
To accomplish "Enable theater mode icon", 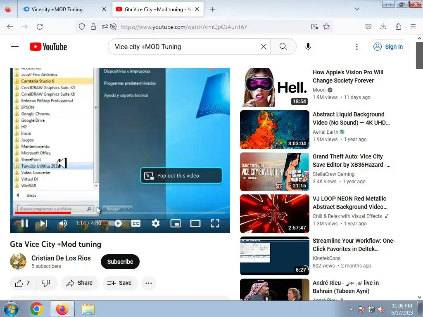I will click(195, 223).
